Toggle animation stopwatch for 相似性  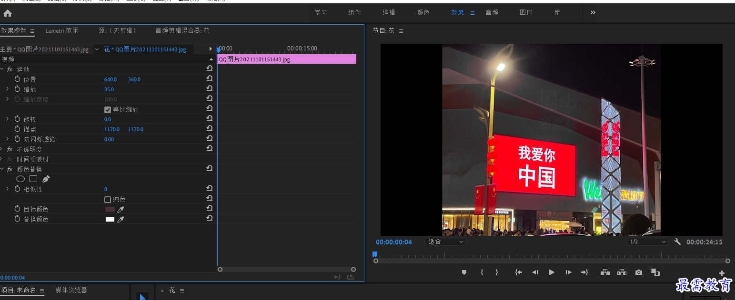point(18,189)
